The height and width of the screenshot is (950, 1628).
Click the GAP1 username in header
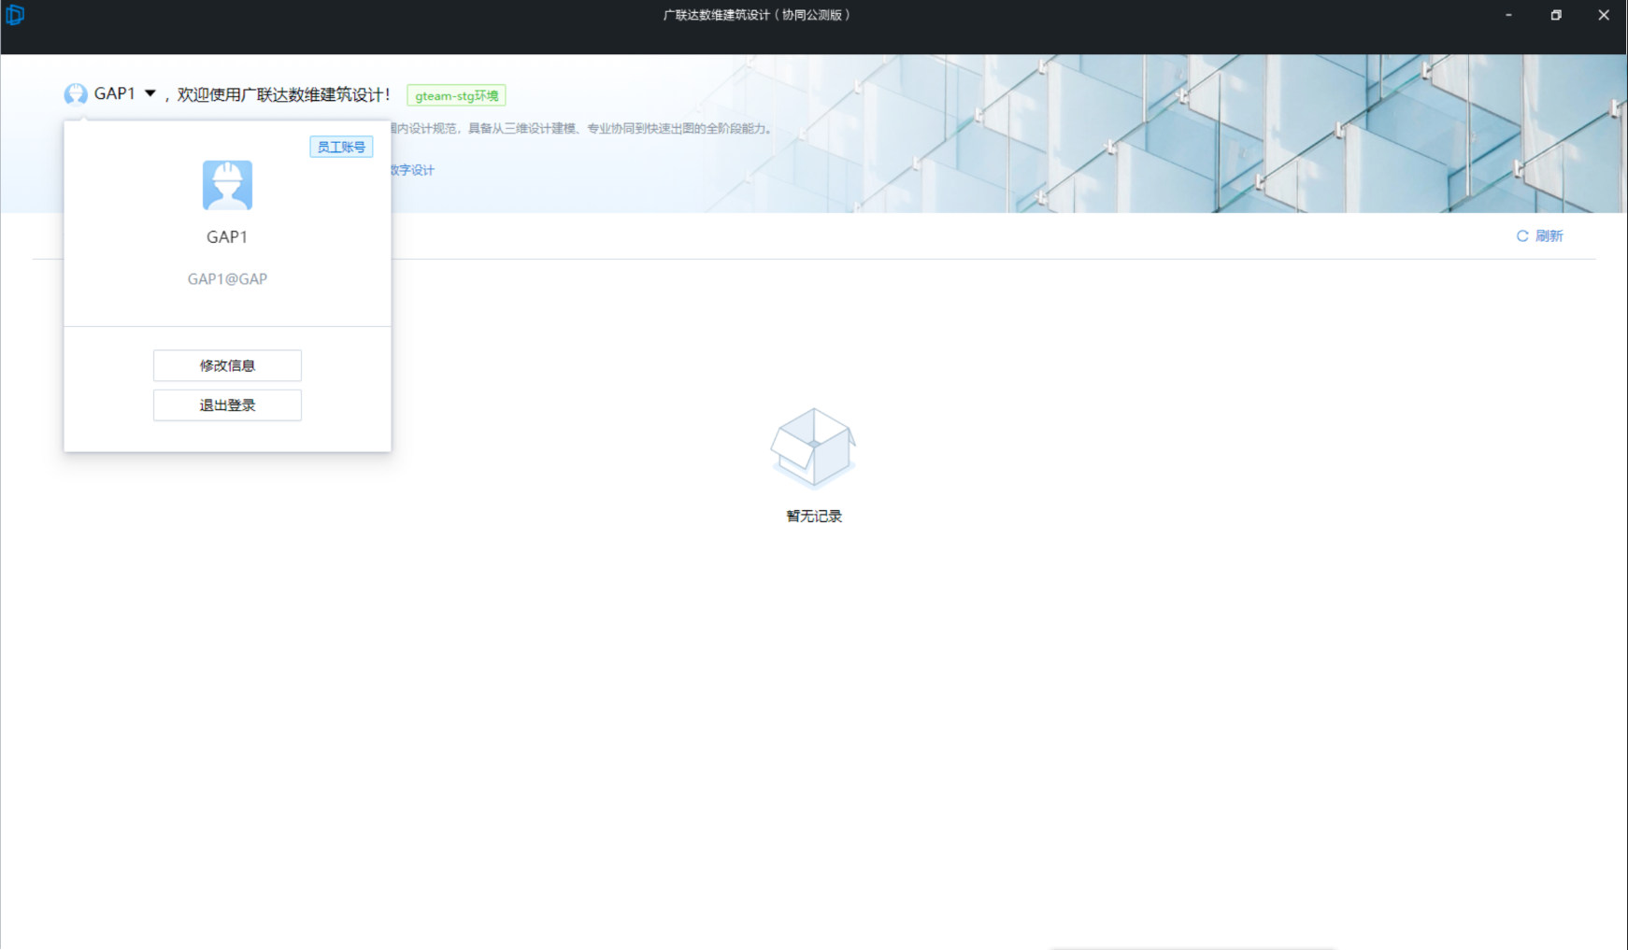pyautogui.click(x=114, y=93)
